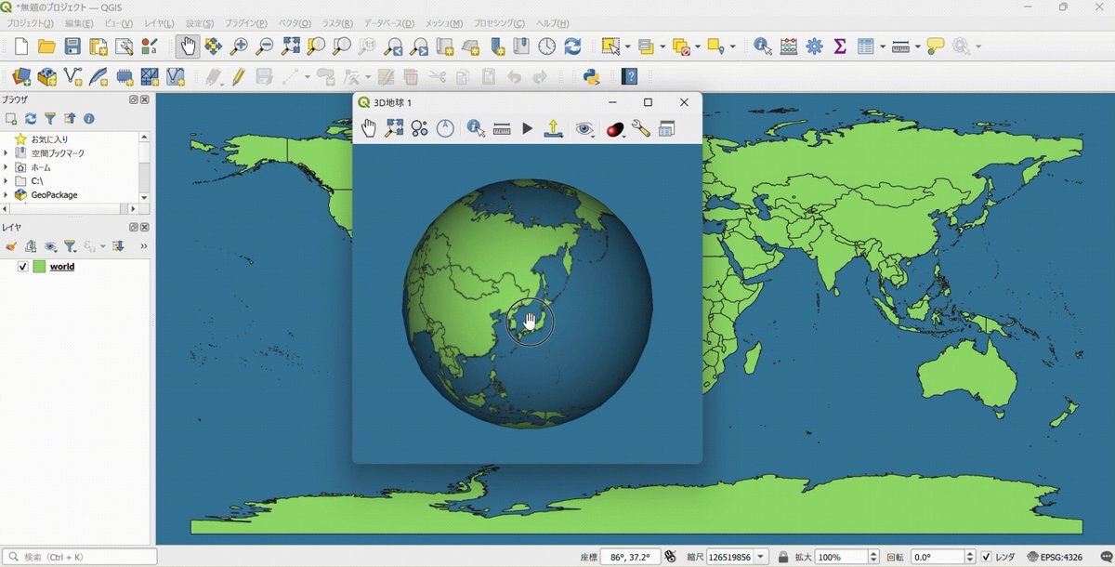
Task: Click the browser panel vertical scrollbar
Action: (x=144, y=166)
